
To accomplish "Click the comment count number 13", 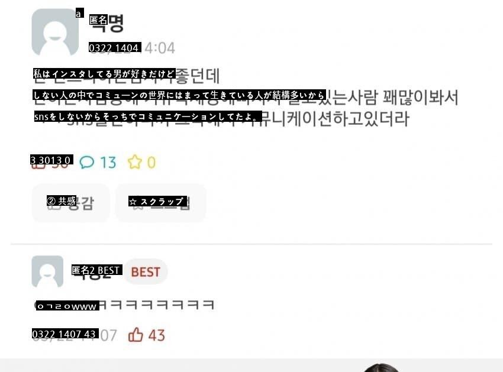I will pos(108,163).
